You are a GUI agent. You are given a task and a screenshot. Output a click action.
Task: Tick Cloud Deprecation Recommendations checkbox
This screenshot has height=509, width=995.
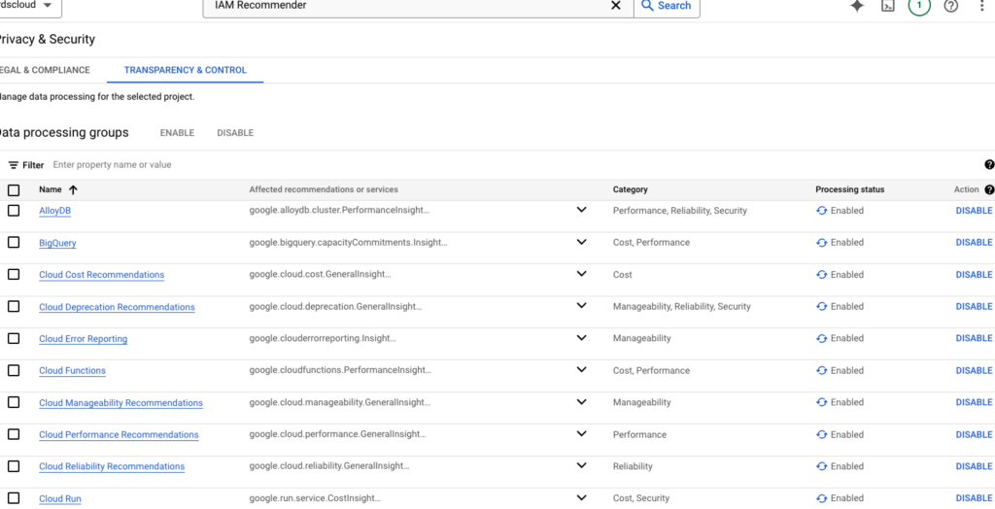point(14,307)
